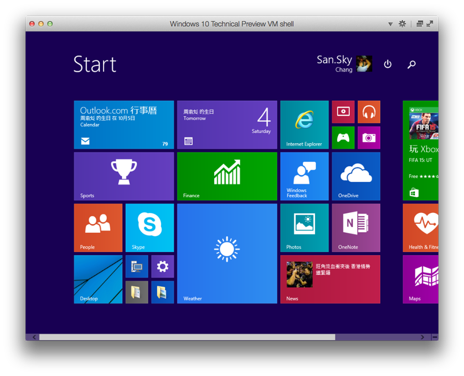Open the Weather tile

[x=227, y=254]
